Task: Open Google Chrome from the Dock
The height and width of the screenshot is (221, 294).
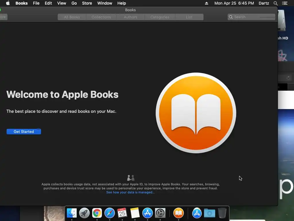Action: click(97, 213)
